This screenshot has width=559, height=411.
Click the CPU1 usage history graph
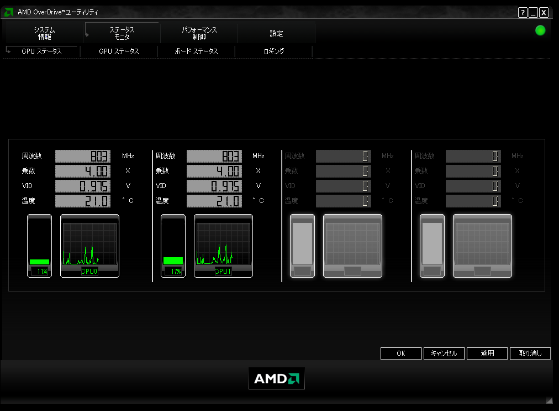[x=224, y=246]
